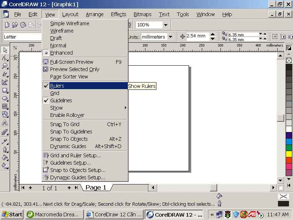The height and width of the screenshot is (220, 293).
Task: Pick the yellow color swatch
Action: click(289, 154)
